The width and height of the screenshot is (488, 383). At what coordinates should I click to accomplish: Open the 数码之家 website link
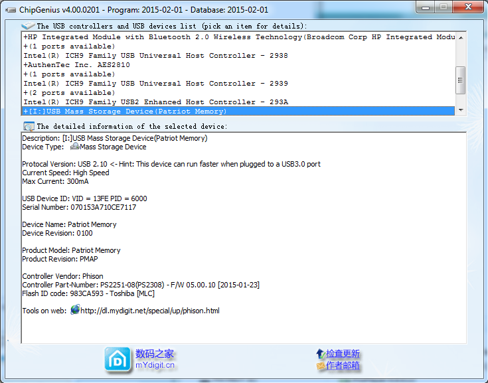pos(154,354)
